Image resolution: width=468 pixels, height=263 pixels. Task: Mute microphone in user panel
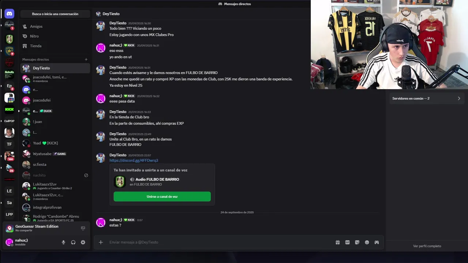coord(63,242)
